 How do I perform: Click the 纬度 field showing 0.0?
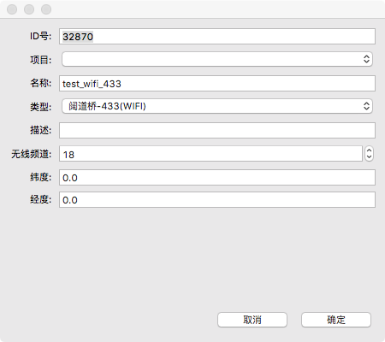217,178
